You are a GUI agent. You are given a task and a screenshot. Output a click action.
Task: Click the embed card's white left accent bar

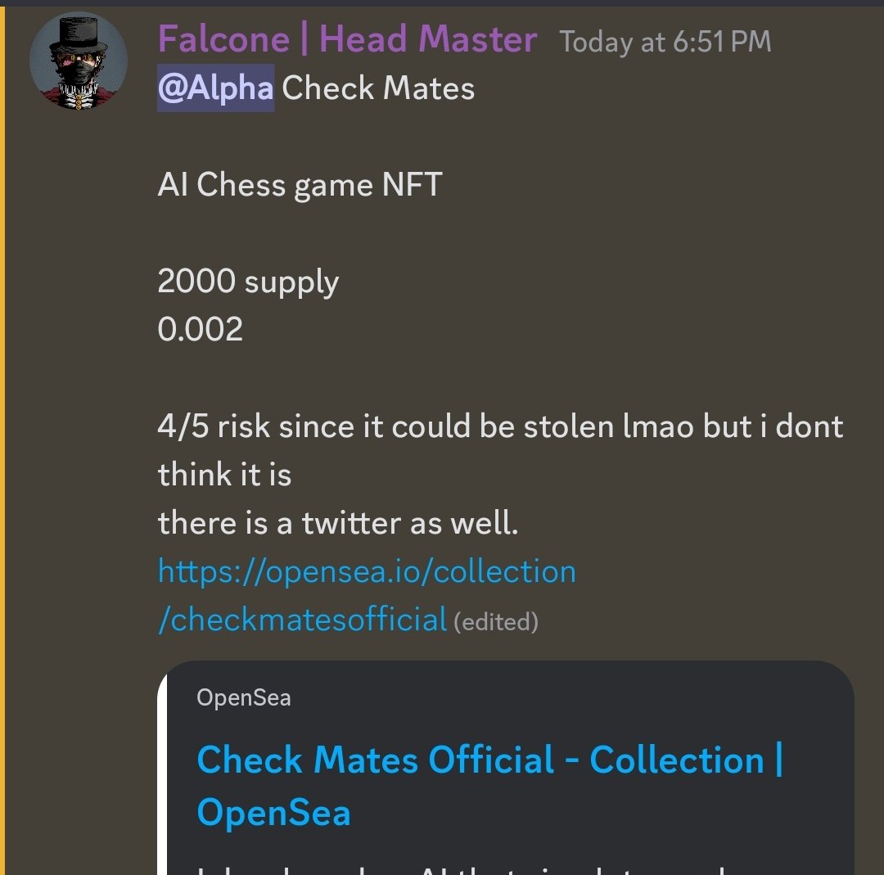coord(162,773)
